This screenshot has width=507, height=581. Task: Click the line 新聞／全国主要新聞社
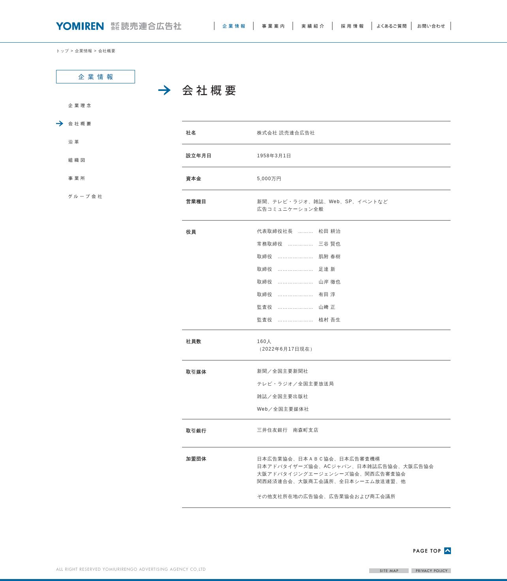[x=283, y=371]
